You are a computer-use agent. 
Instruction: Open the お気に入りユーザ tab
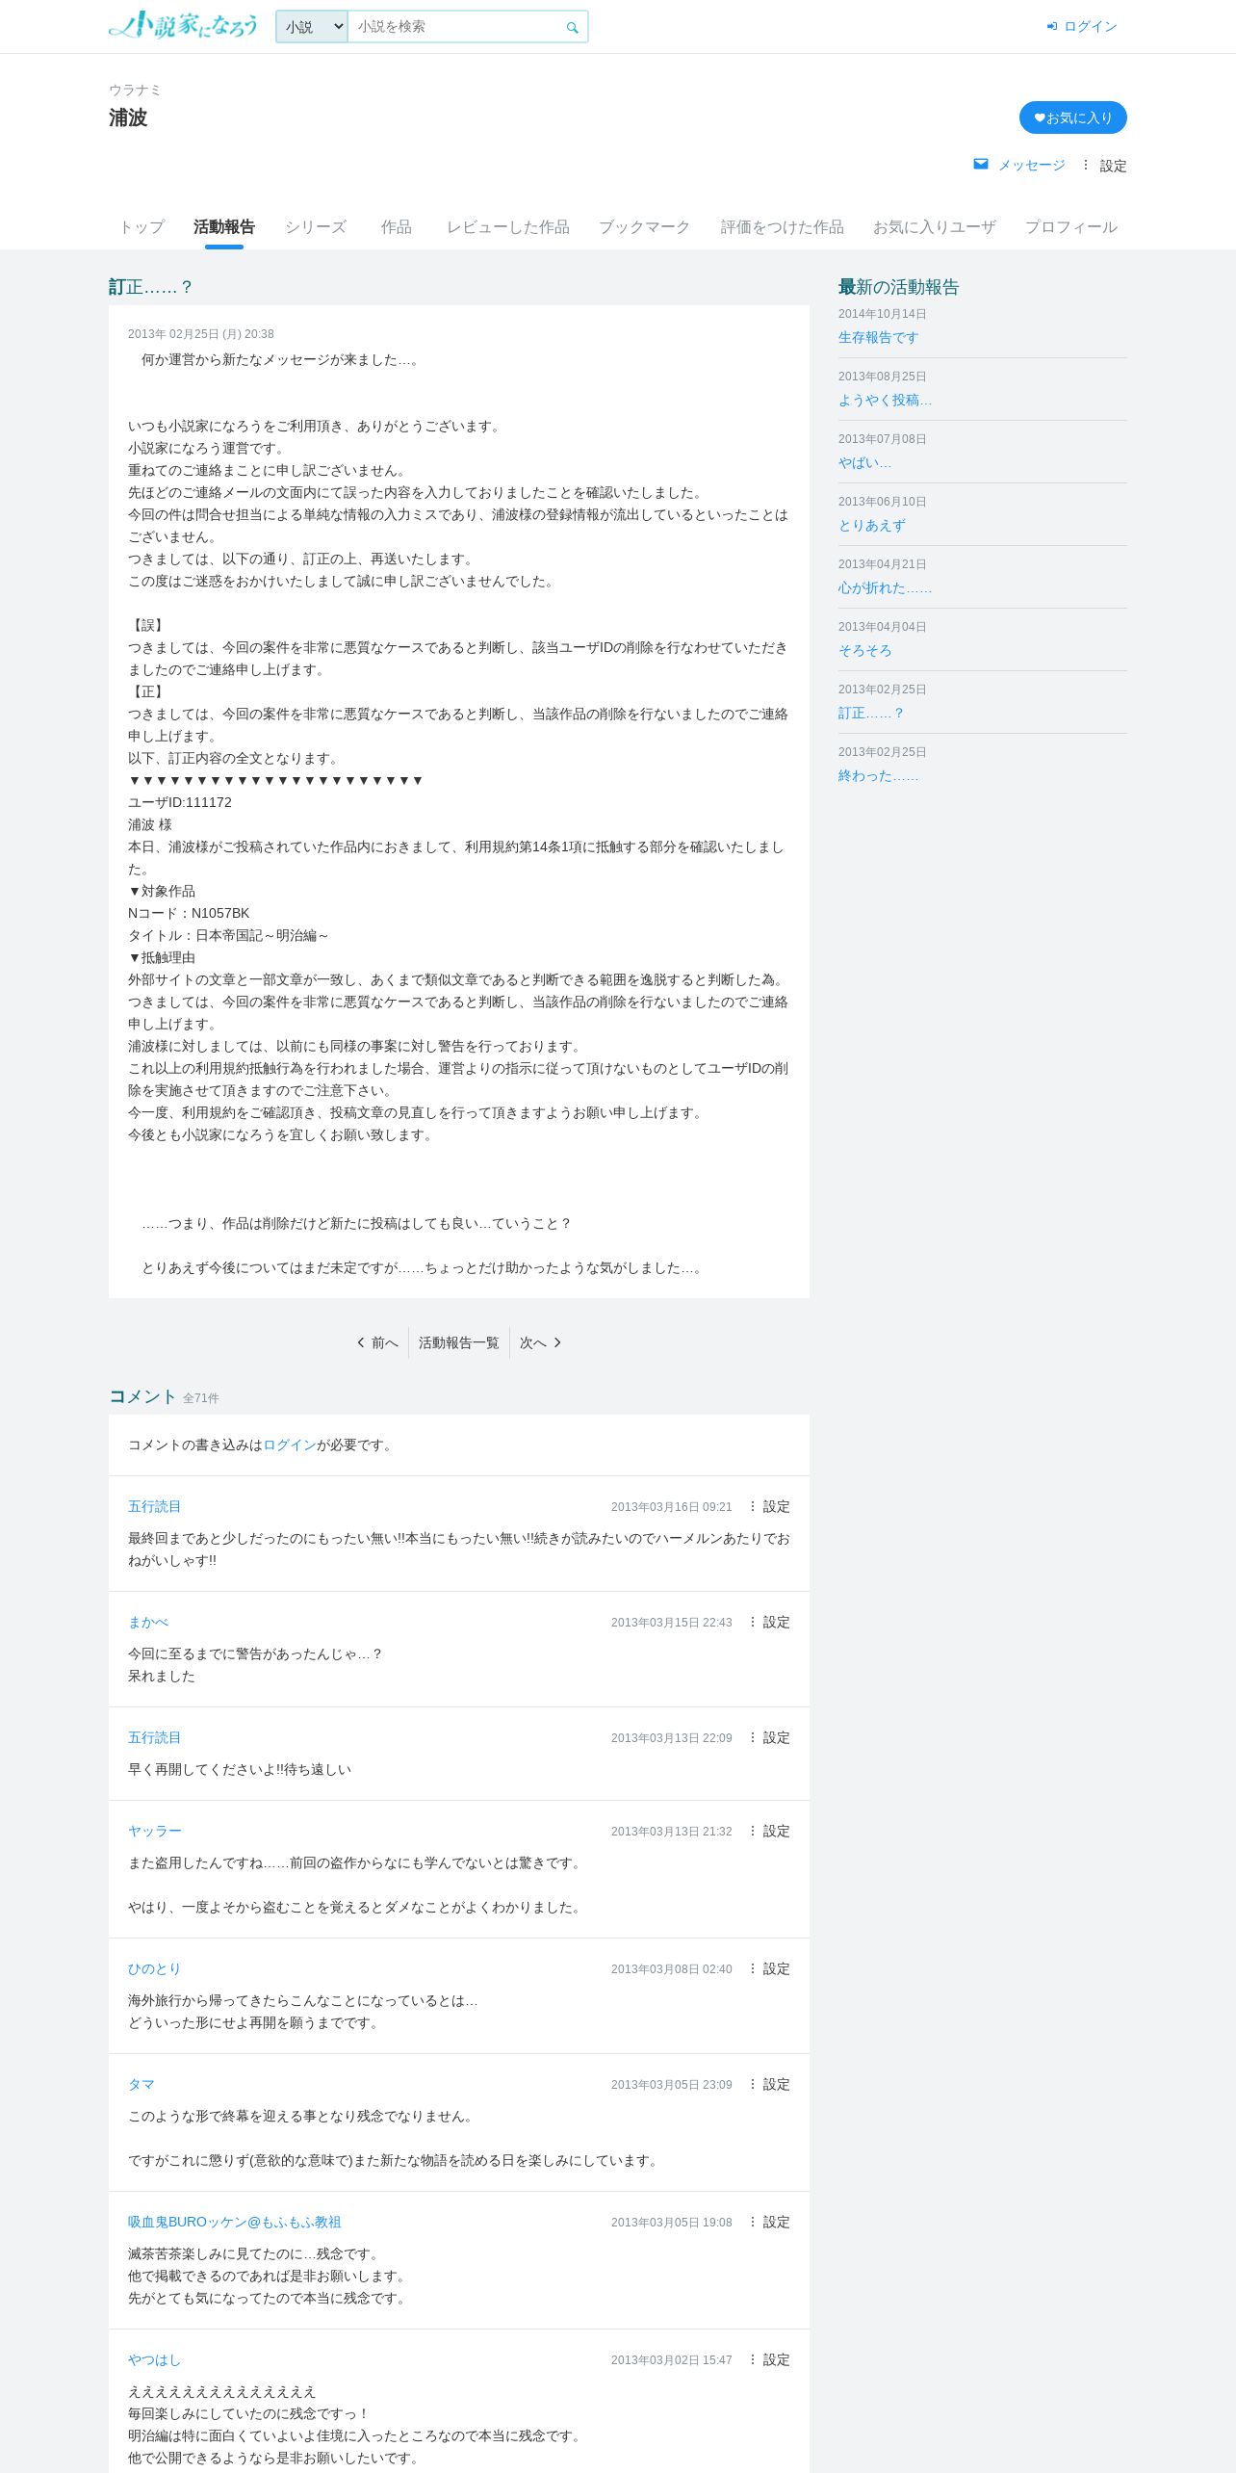point(935,227)
